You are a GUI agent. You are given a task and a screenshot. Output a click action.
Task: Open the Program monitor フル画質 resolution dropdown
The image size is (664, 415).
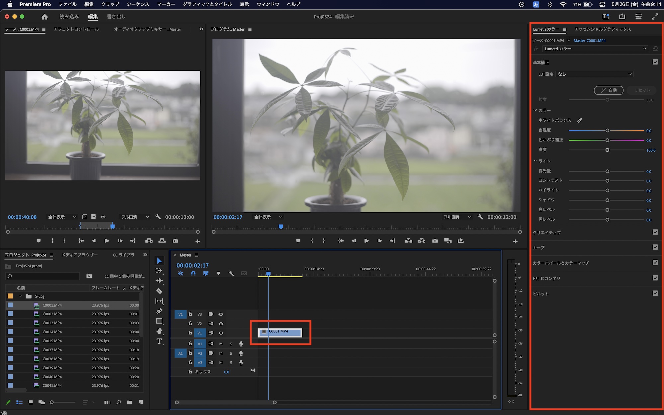(x=457, y=217)
